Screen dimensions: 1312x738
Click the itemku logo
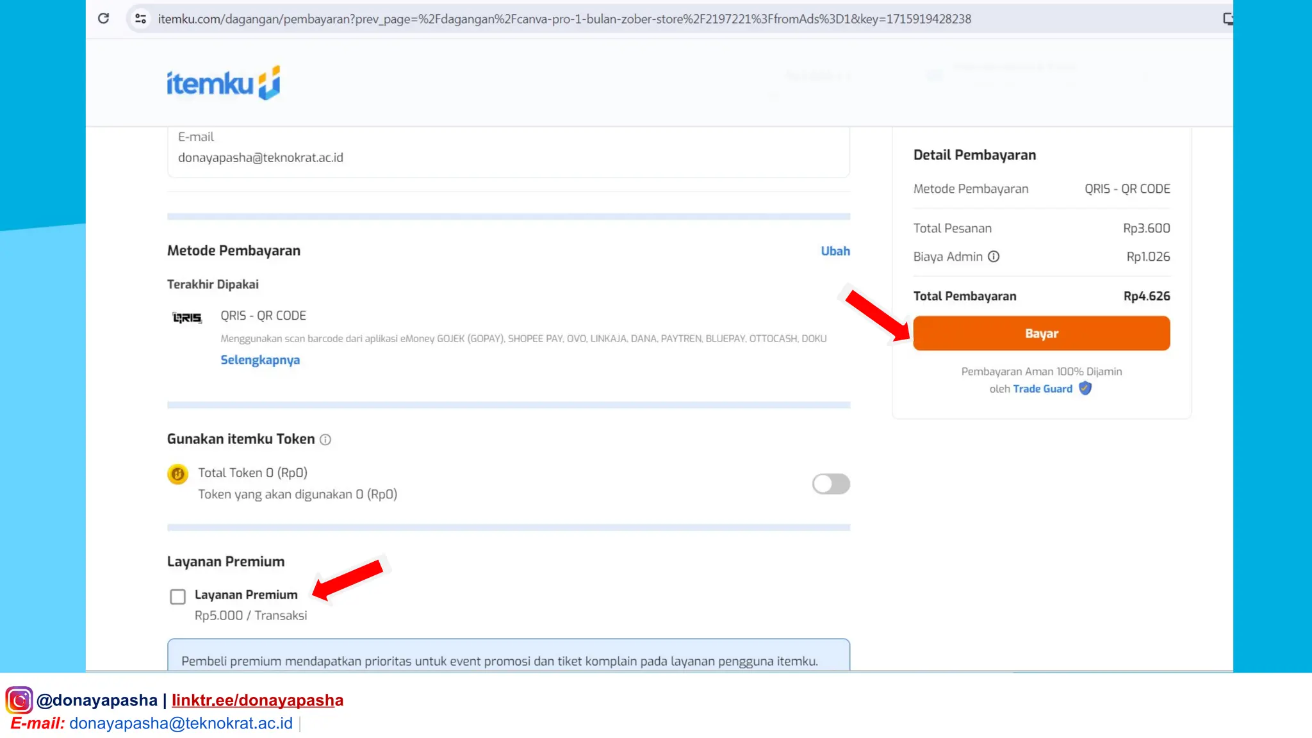click(x=223, y=83)
